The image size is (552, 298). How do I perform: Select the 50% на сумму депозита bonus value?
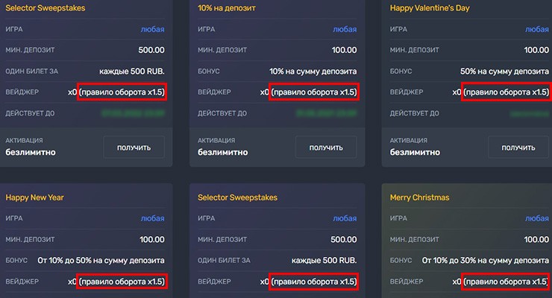(x=505, y=72)
